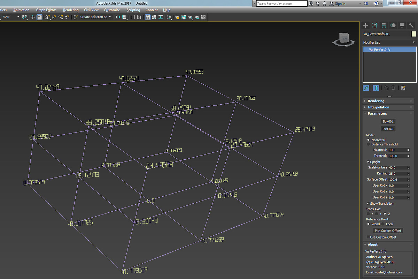Screen dimensions: 418x279
Task: Select Y trans axis radio button
Action: point(377,213)
